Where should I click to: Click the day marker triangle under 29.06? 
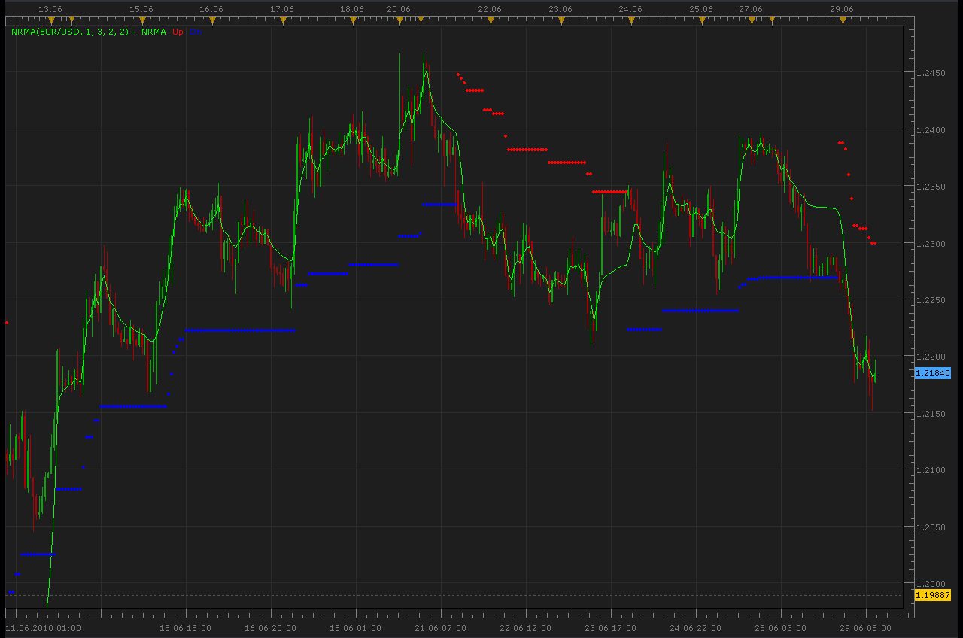tap(843, 20)
